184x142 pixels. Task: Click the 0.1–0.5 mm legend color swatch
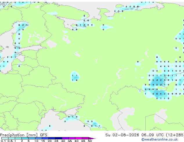point(5,138)
